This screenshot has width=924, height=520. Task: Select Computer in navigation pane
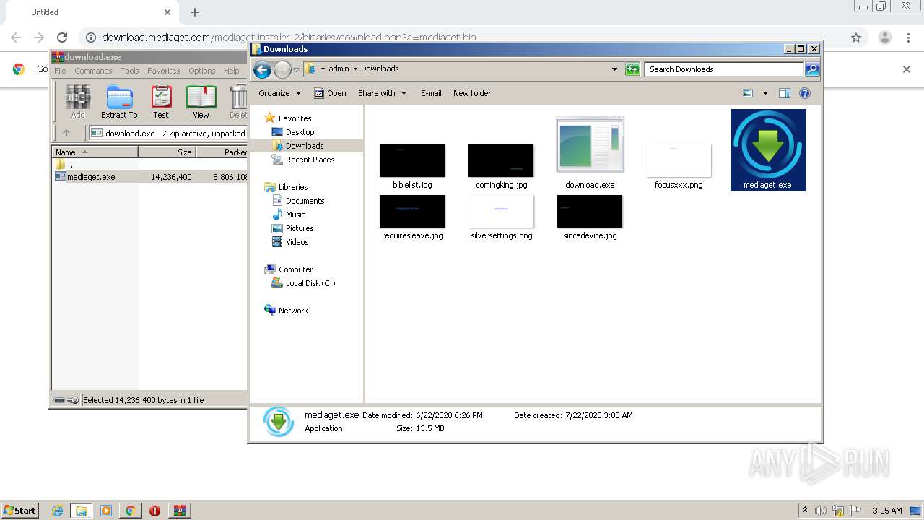click(x=289, y=269)
